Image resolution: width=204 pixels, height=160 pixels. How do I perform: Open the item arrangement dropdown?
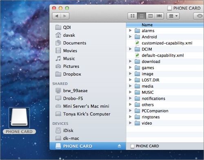click(x=173, y=16)
